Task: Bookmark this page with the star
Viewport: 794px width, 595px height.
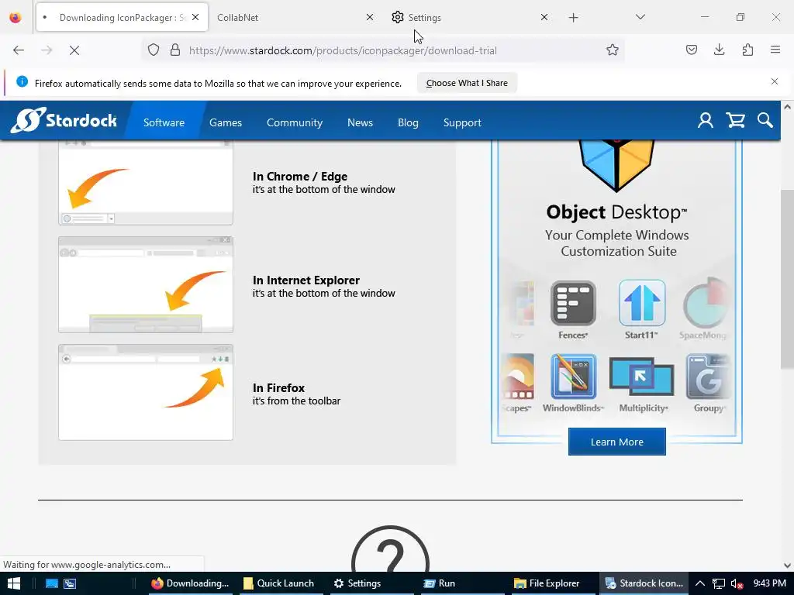Action: click(x=613, y=50)
